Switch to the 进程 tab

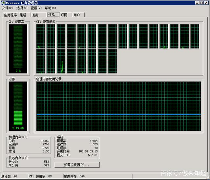click(23, 15)
